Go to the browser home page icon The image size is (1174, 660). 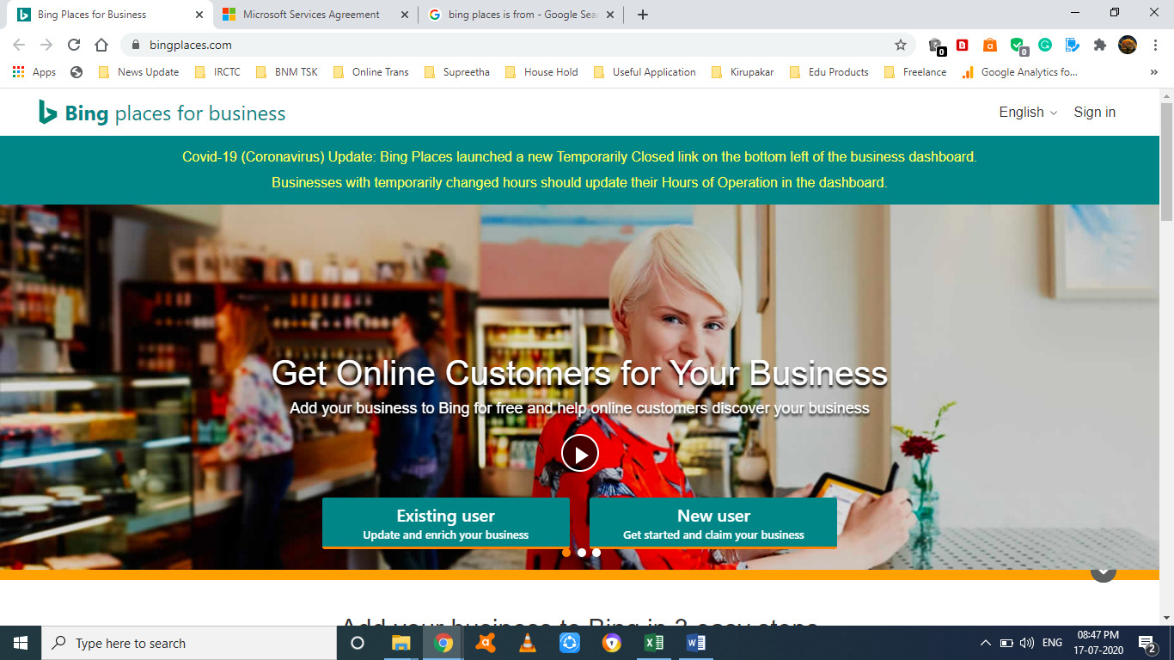(x=101, y=45)
